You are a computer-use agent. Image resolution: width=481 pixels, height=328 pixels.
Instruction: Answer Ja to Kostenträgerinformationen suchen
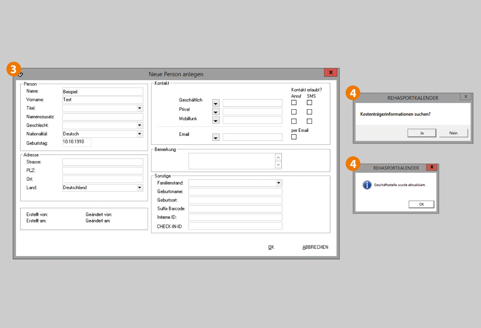coord(422,133)
